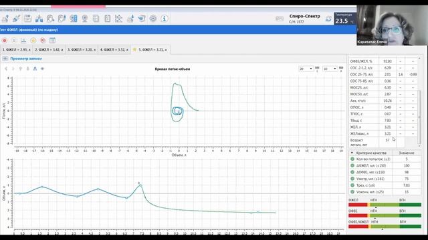Click the right arrow above the graph

[13, 69]
